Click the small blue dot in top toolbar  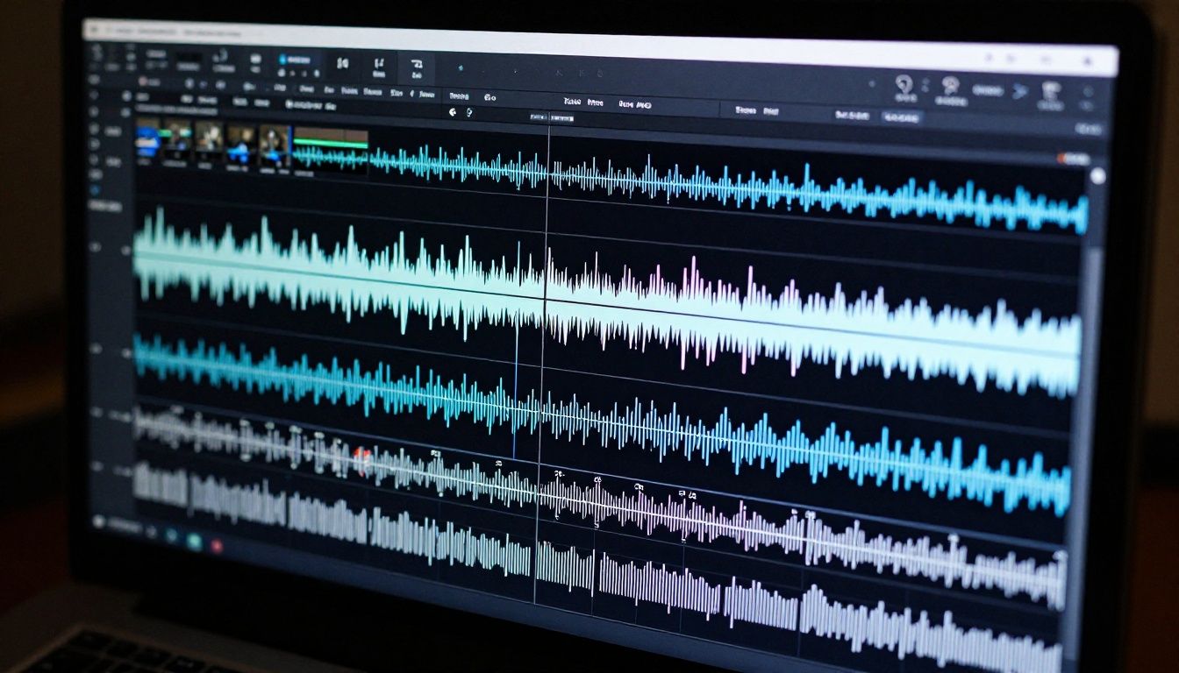461,67
